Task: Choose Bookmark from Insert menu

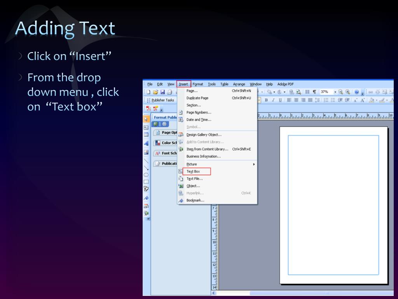Action: click(195, 201)
